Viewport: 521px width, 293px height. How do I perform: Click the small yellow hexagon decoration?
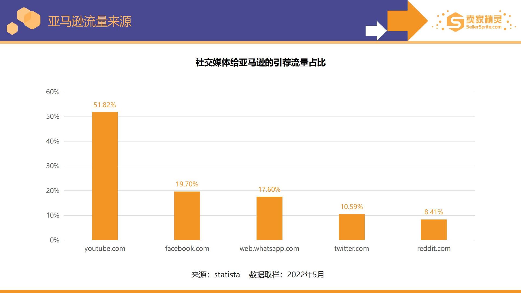pos(12,28)
